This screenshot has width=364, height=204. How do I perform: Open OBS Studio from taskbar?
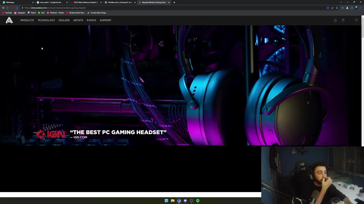pyautogui.click(x=191, y=201)
